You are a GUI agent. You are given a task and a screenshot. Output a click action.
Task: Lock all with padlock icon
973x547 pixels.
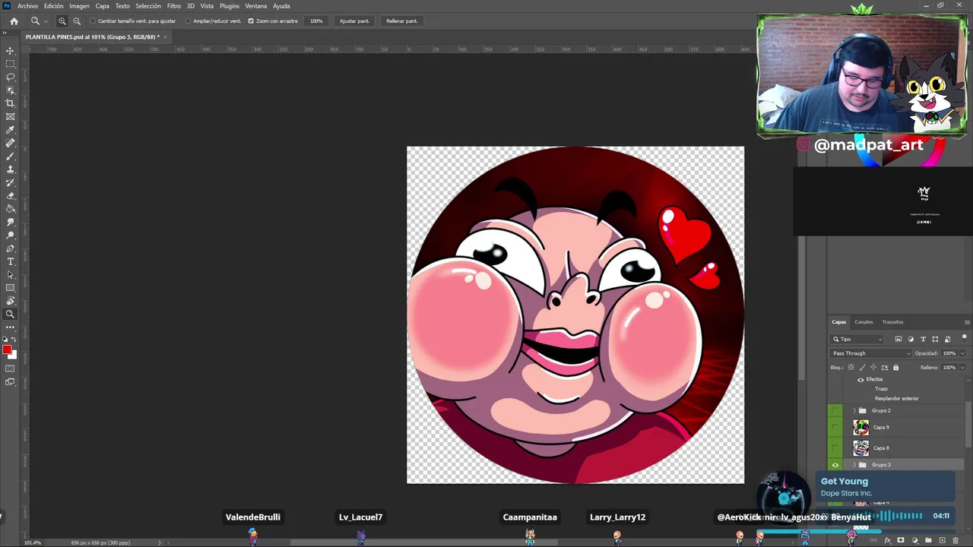[x=895, y=367]
